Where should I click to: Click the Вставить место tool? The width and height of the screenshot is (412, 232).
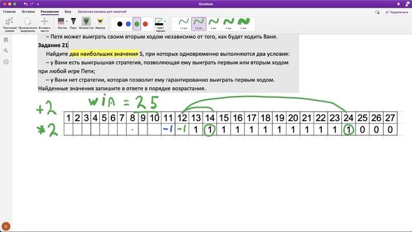44,24
